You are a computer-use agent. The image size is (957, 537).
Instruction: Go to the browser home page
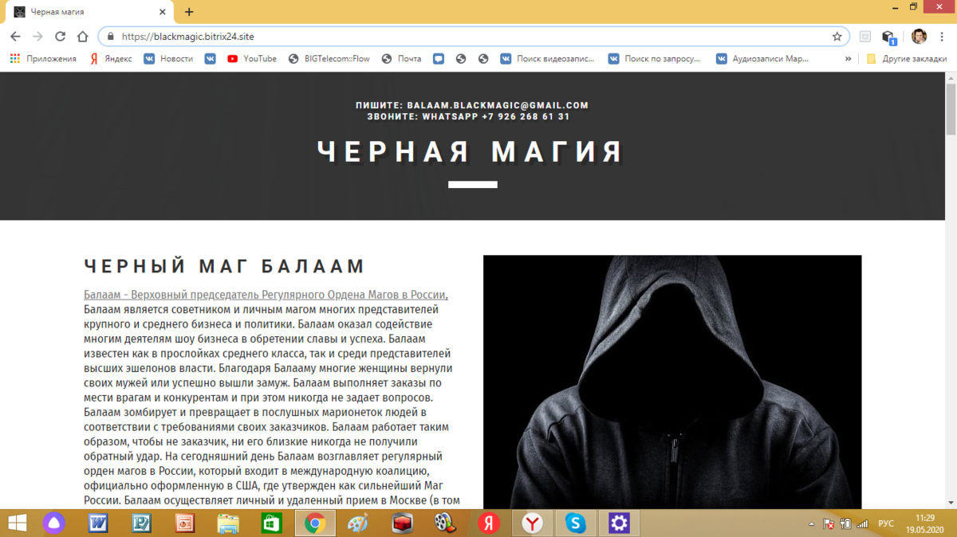point(82,37)
